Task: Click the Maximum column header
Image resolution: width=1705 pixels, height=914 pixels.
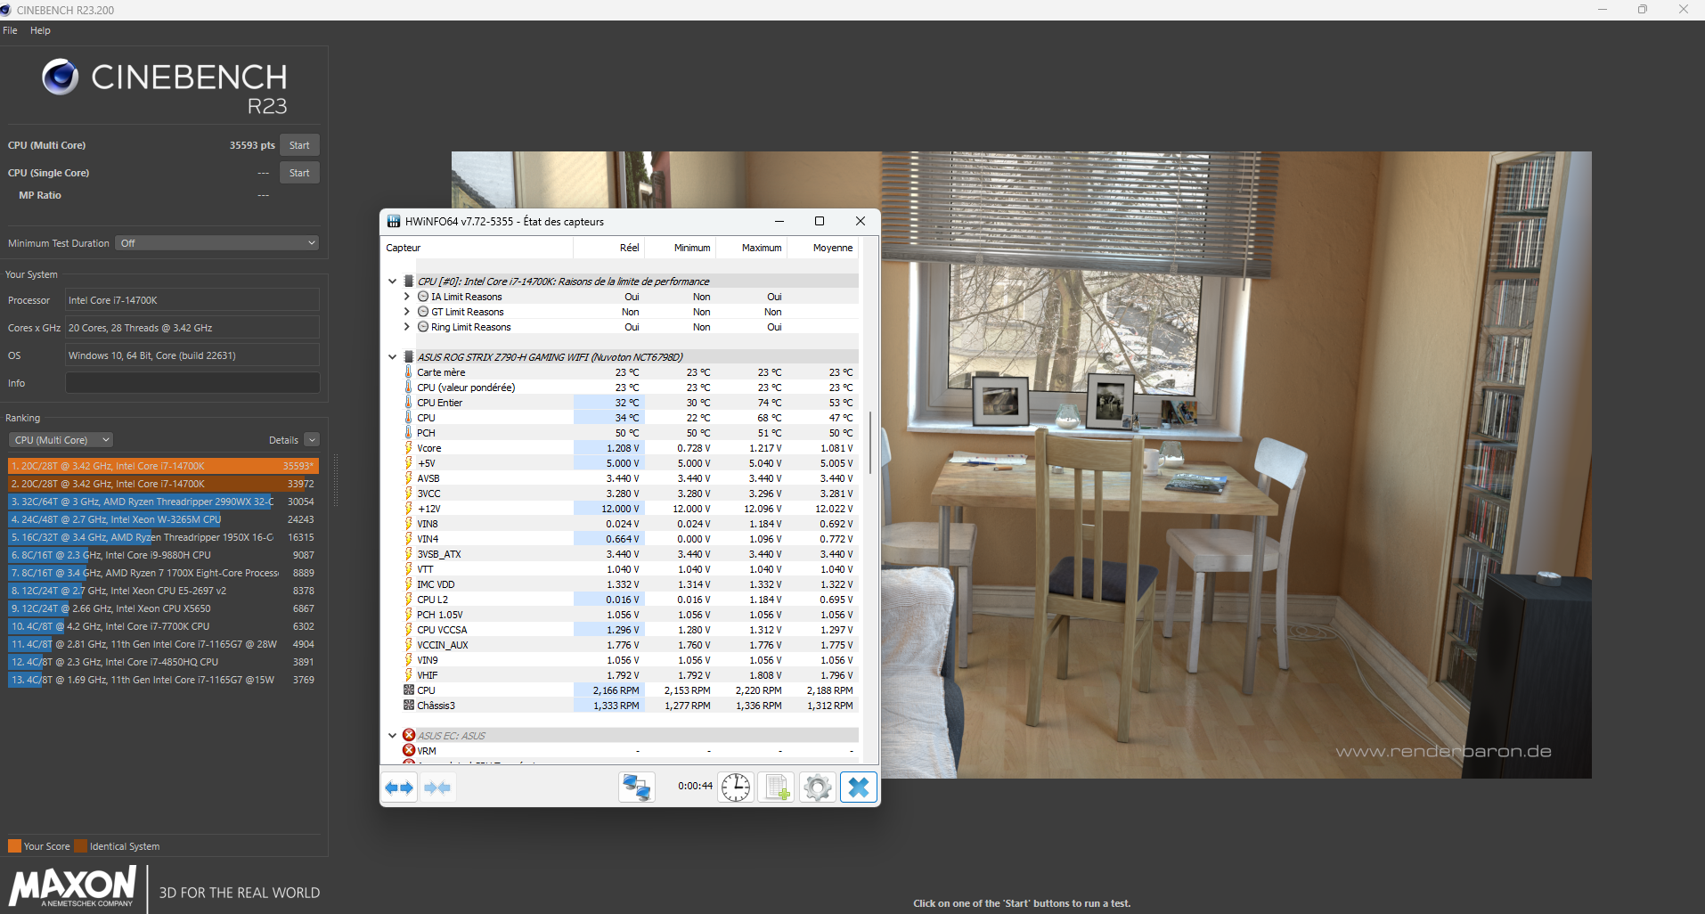Action: point(752,248)
